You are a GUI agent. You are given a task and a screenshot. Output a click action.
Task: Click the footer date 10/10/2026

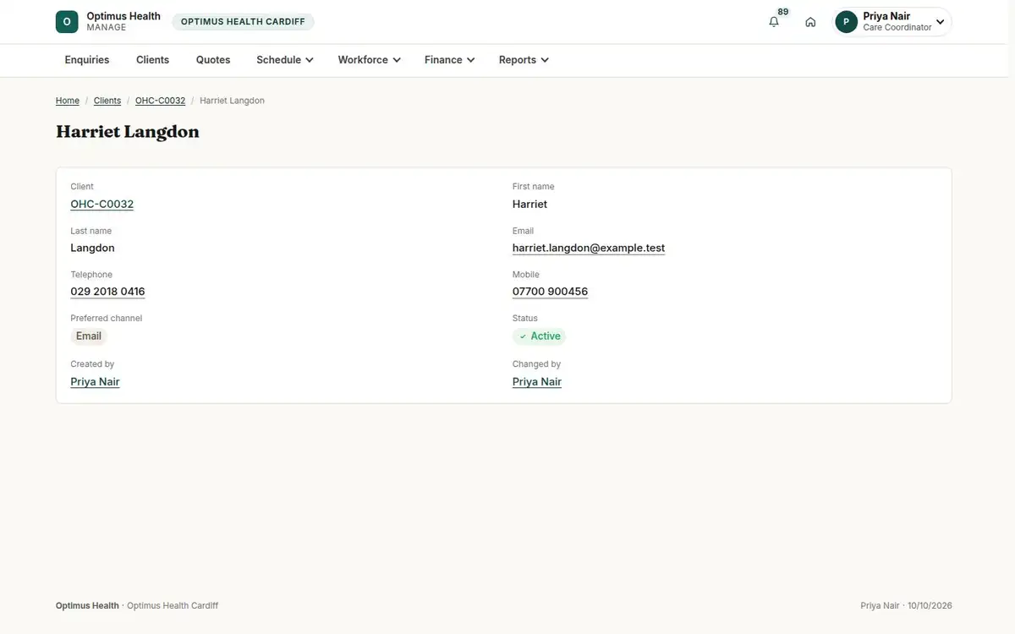(x=930, y=606)
